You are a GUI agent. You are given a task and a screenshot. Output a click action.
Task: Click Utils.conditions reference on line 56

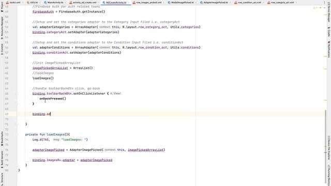pyautogui.click(x=184, y=48)
